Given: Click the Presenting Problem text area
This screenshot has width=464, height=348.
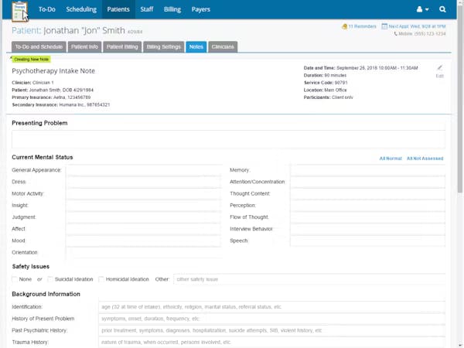Looking at the screenshot, I should [x=228, y=139].
